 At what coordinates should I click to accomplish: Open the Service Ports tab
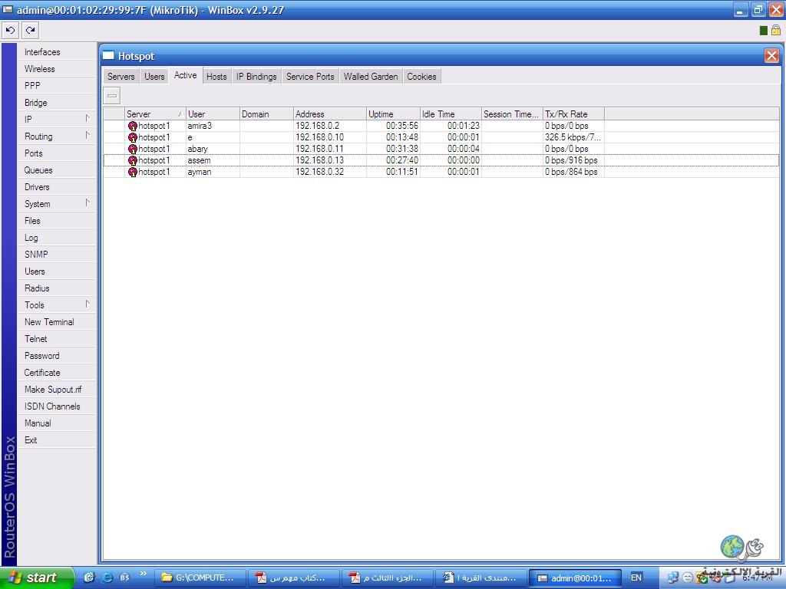[310, 76]
